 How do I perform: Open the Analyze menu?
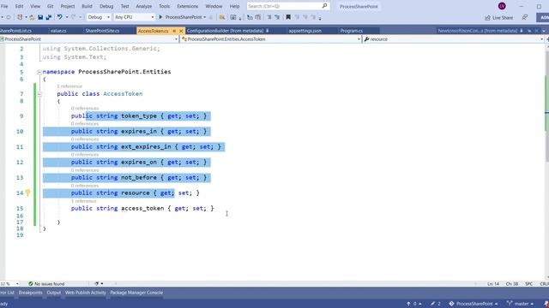pyautogui.click(x=143, y=6)
